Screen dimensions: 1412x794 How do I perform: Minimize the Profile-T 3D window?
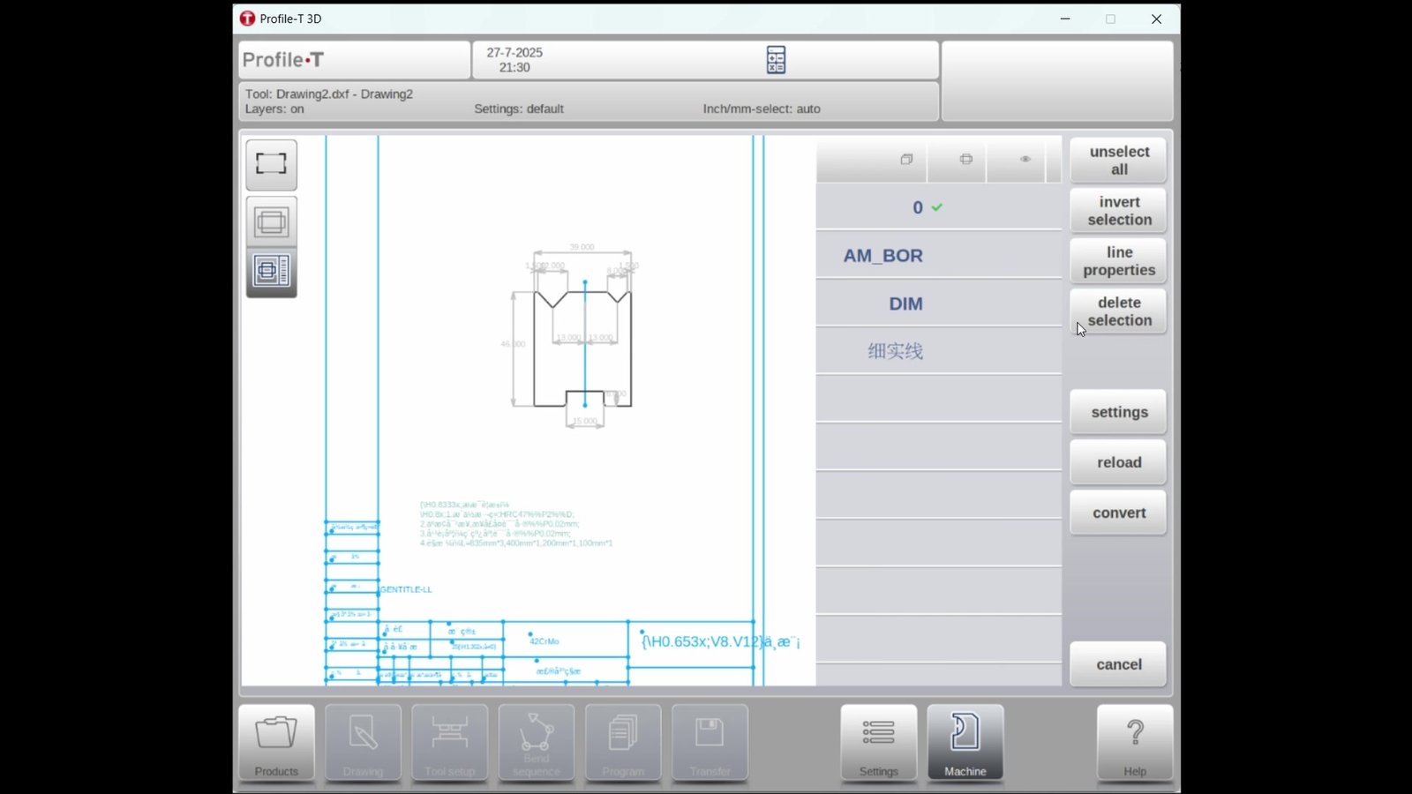(x=1065, y=19)
